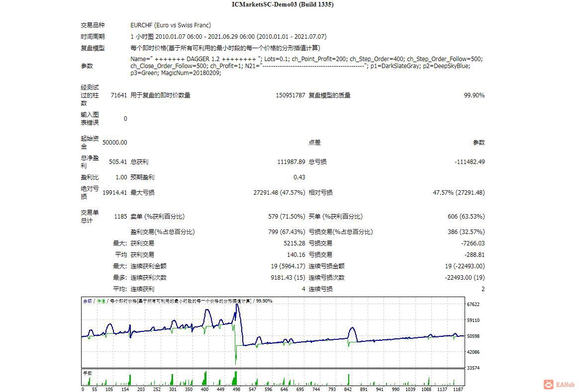
Task: Select the period text starting '1 小时图 2010.01.07'
Action: [x=229, y=36]
